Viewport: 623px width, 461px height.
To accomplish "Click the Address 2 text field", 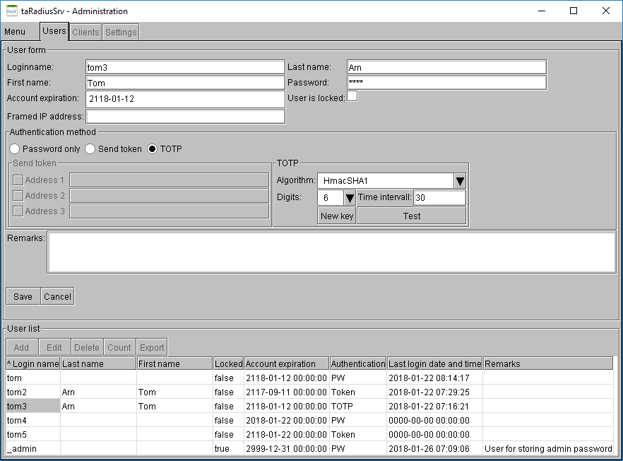I will click(170, 195).
